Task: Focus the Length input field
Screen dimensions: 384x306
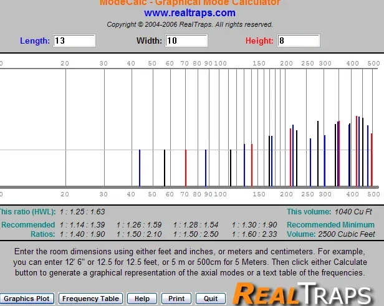Action: pos(74,41)
